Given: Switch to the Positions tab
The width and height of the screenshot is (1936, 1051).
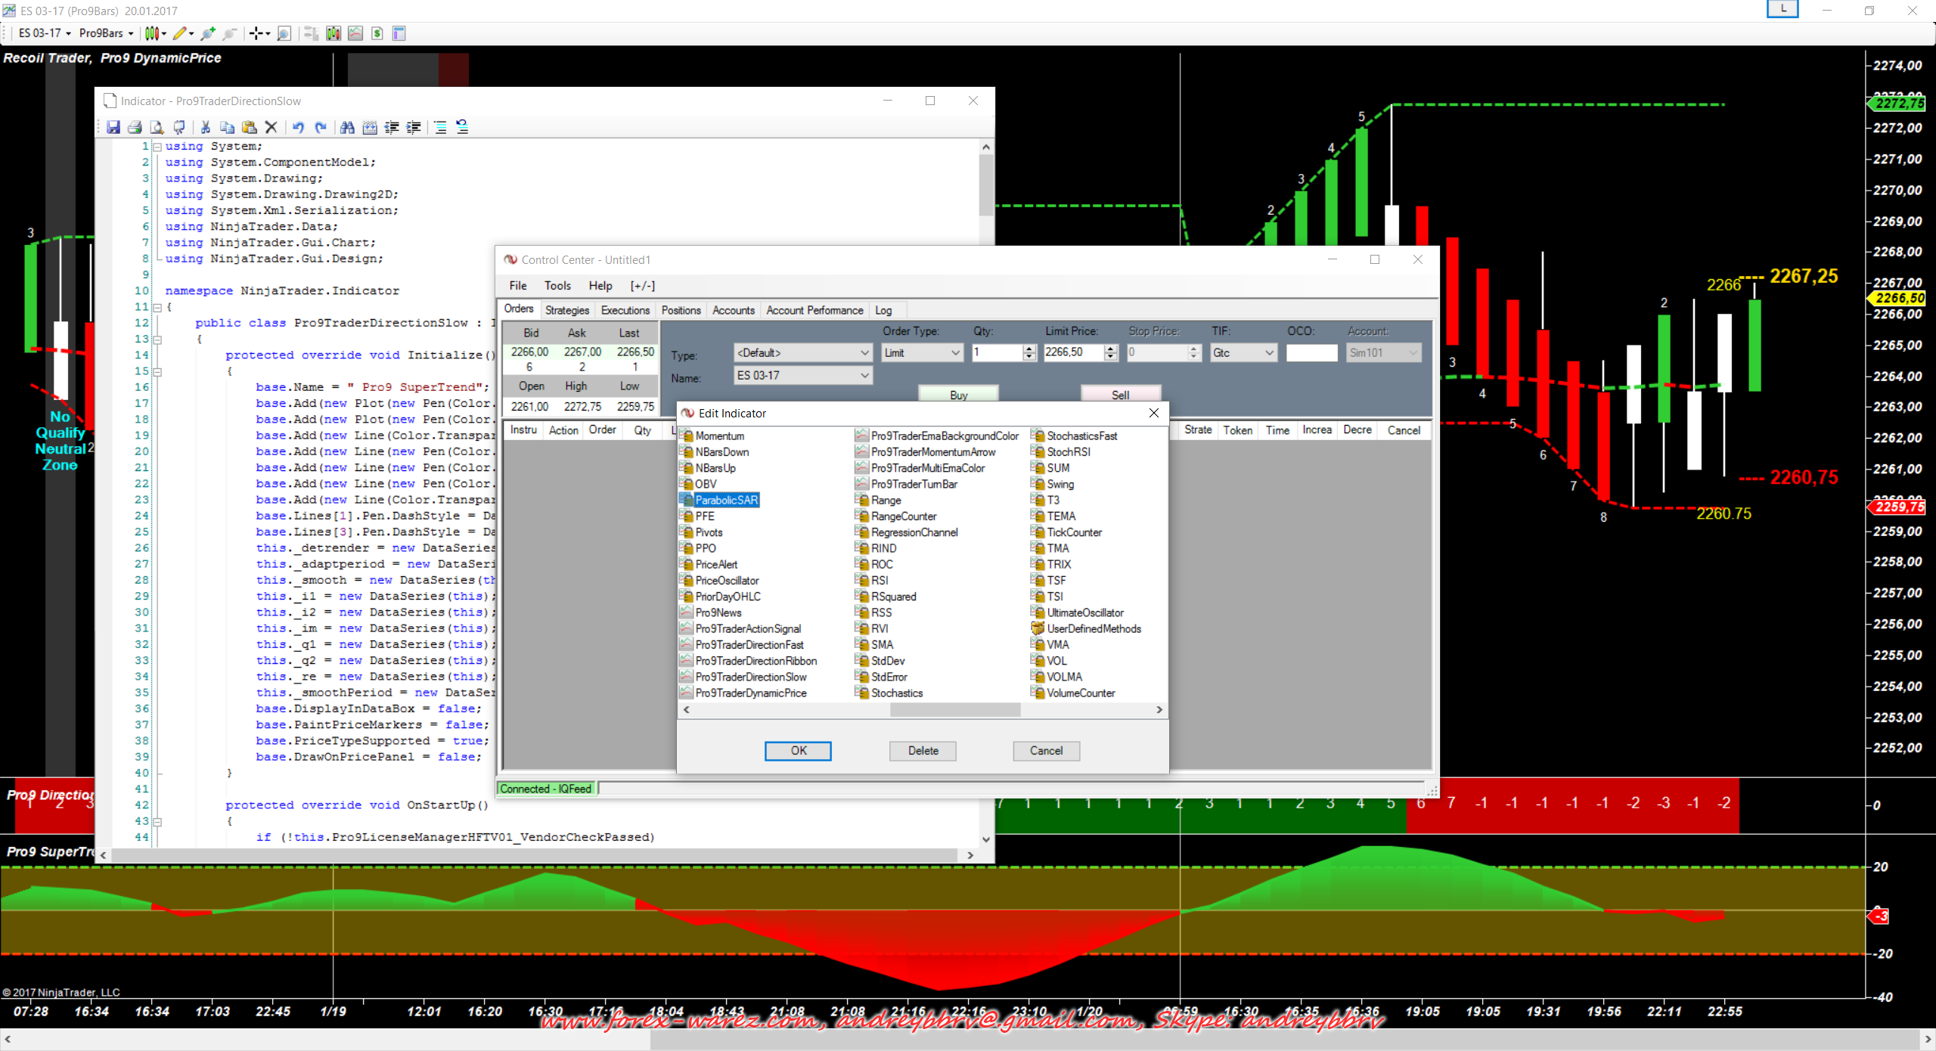Looking at the screenshot, I should tap(681, 310).
